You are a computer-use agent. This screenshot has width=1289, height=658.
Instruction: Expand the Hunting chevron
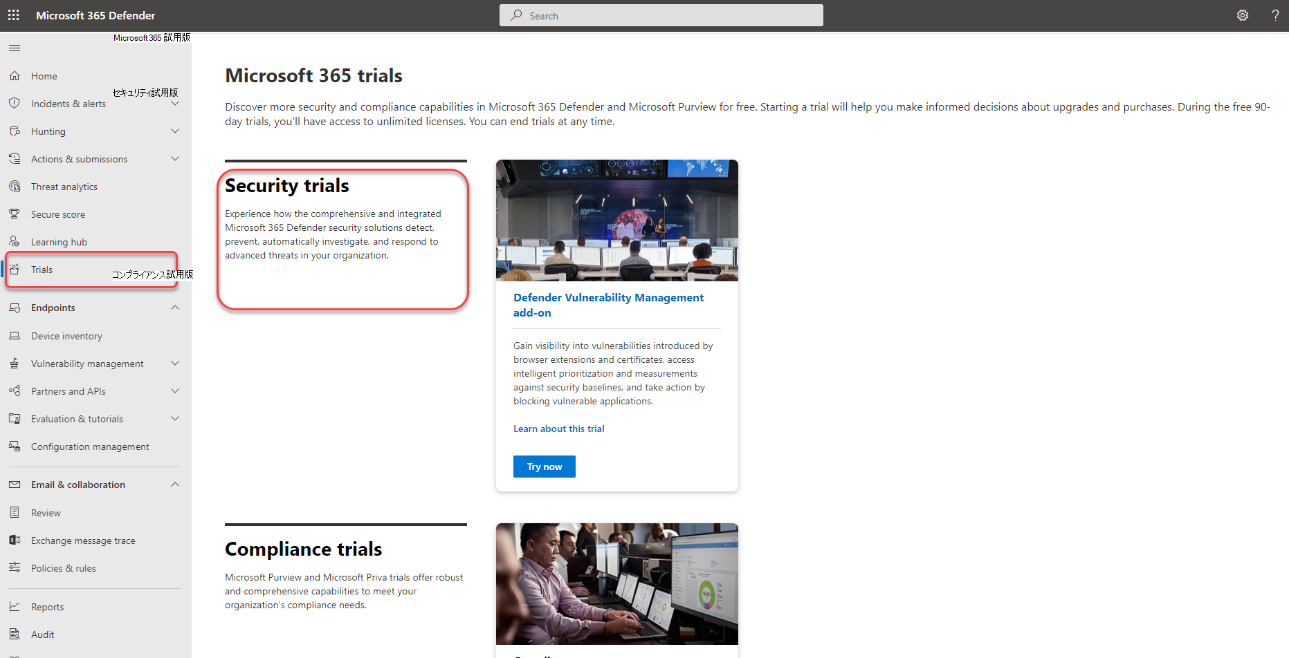pyautogui.click(x=175, y=131)
